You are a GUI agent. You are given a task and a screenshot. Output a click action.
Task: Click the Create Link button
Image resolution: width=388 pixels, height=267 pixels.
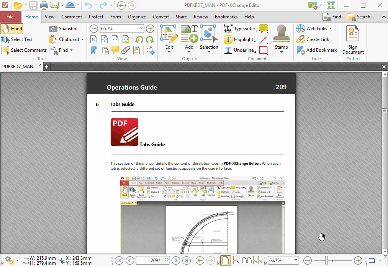coord(313,39)
